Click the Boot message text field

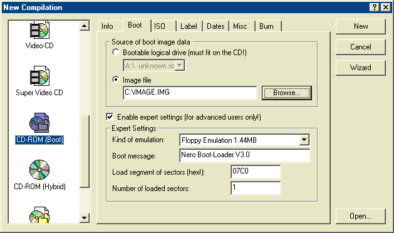click(245, 155)
